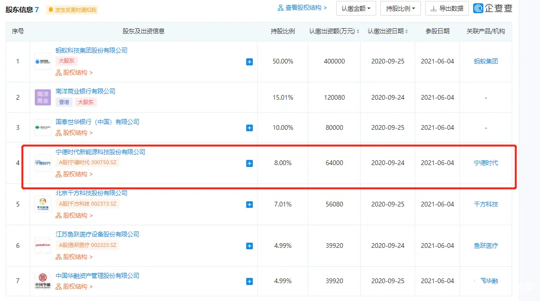Select the 15.01% shareholding ratio cell
This screenshot has width=540, height=301.
point(283,98)
